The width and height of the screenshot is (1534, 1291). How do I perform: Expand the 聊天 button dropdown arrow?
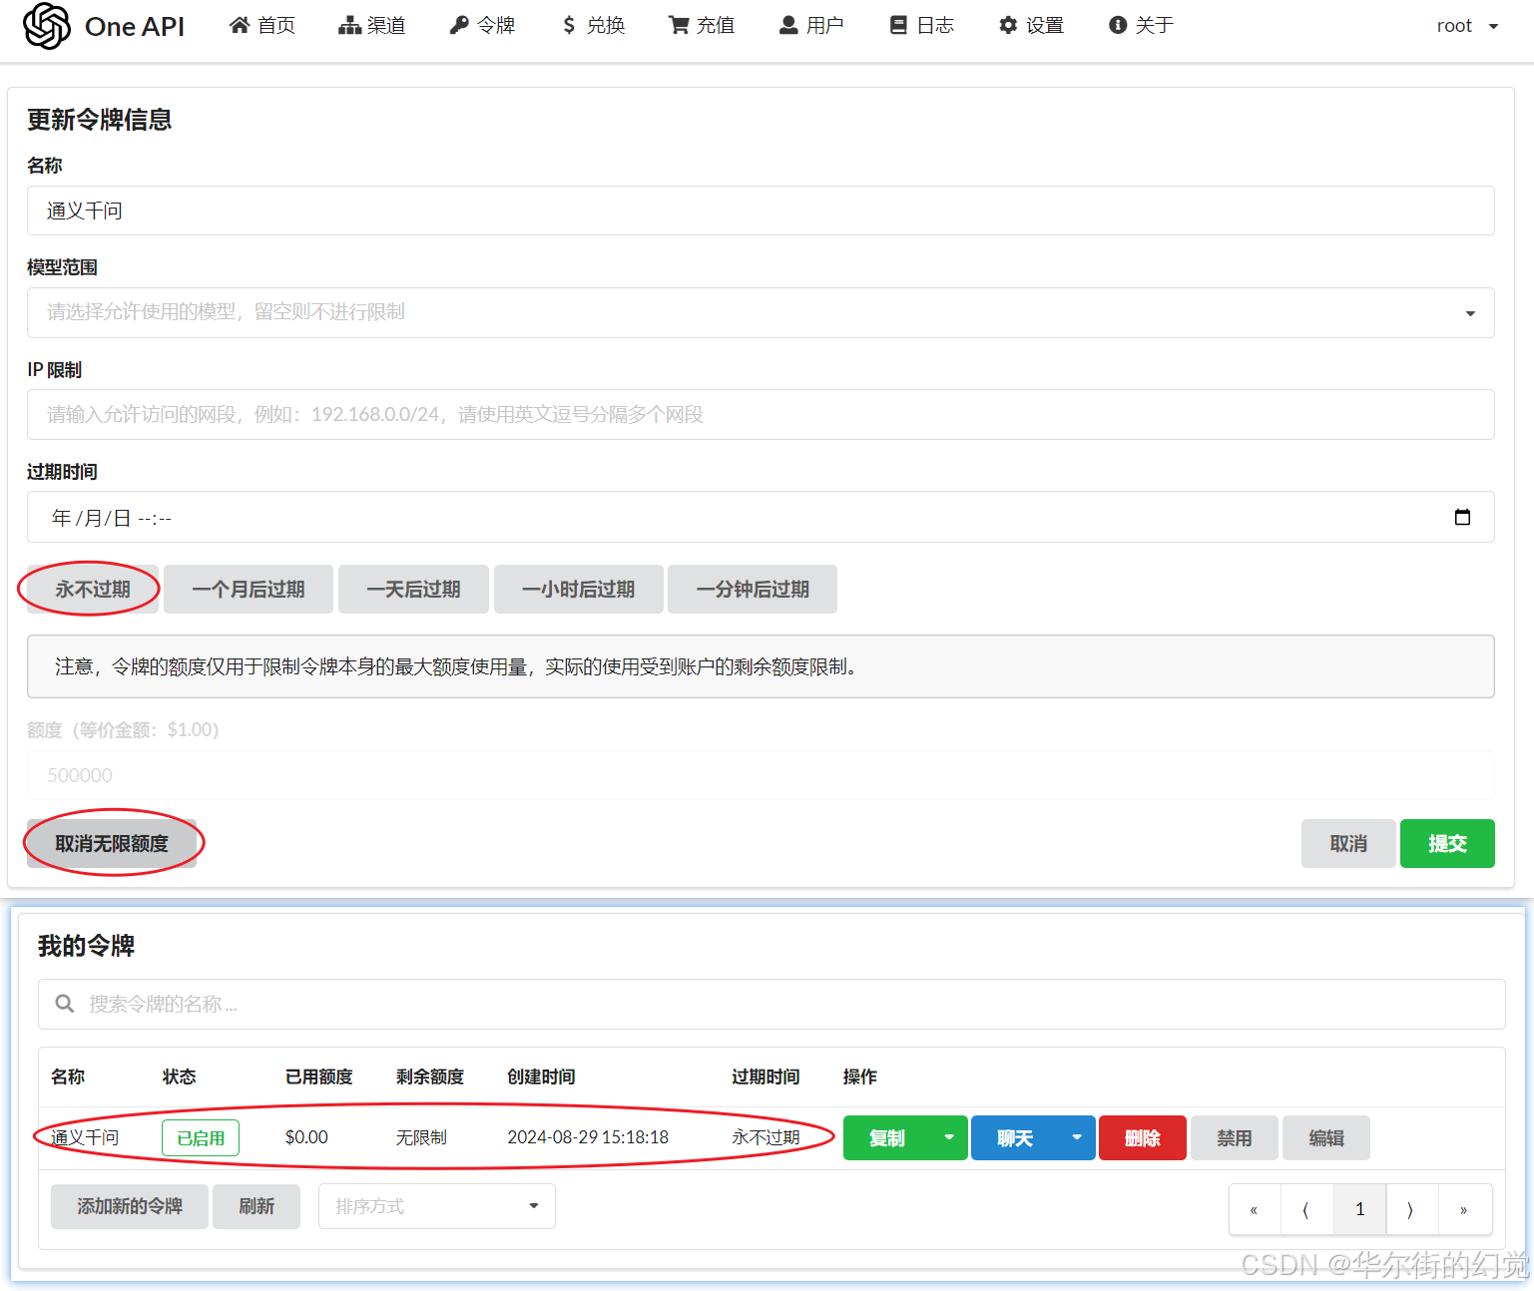1077,1138
